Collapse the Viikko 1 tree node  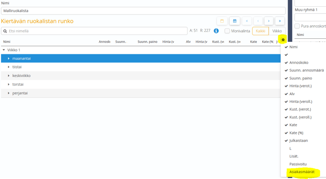4,50
